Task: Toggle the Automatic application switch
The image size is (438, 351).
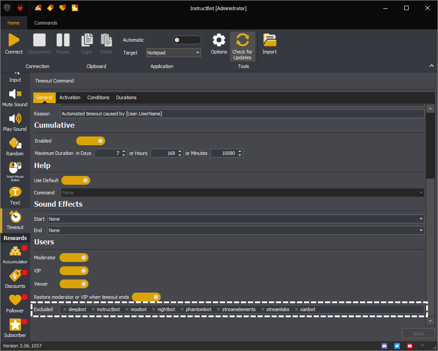Action: (187, 40)
